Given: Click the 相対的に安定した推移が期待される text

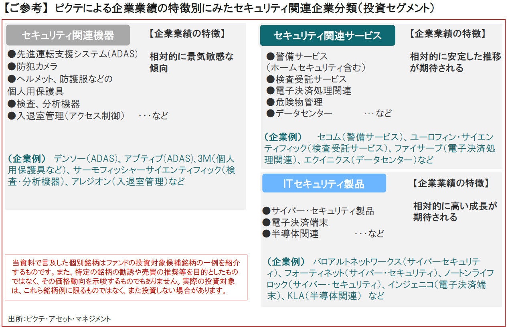Looking at the screenshot, I should click(x=455, y=62).
